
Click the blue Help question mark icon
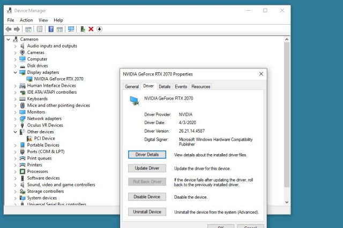(51, 29)
